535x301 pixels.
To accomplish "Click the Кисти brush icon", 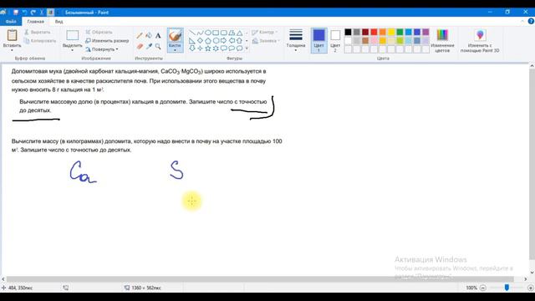I will pyautogui.click(x=175, y=35).
